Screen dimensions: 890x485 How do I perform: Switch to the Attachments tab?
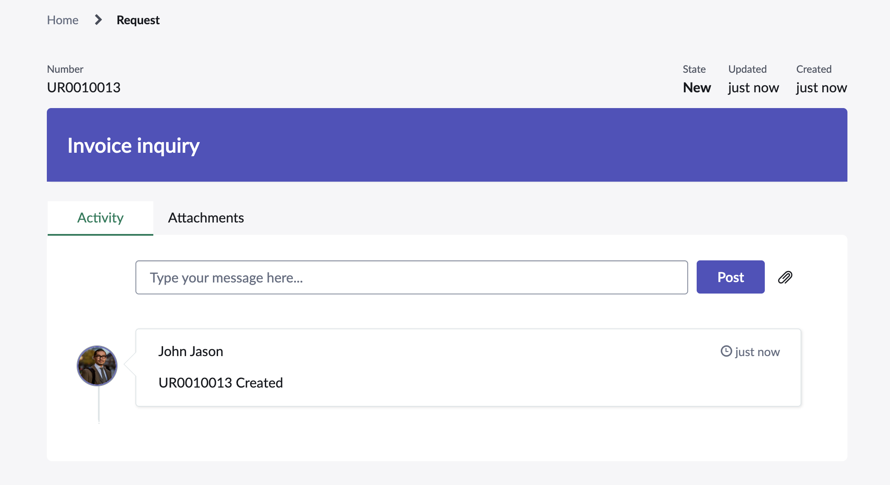[x=206, y=218]
